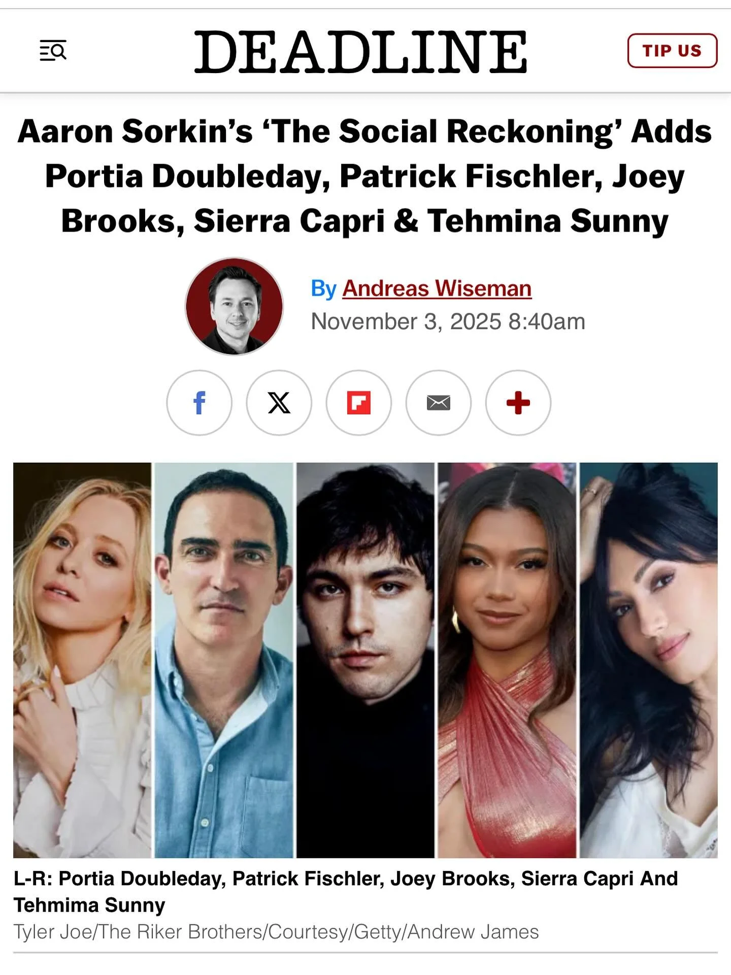Viewport: 731px width, 975px height.
Task: Open Andreas Wiseman author link
Action: pos(437,288)
